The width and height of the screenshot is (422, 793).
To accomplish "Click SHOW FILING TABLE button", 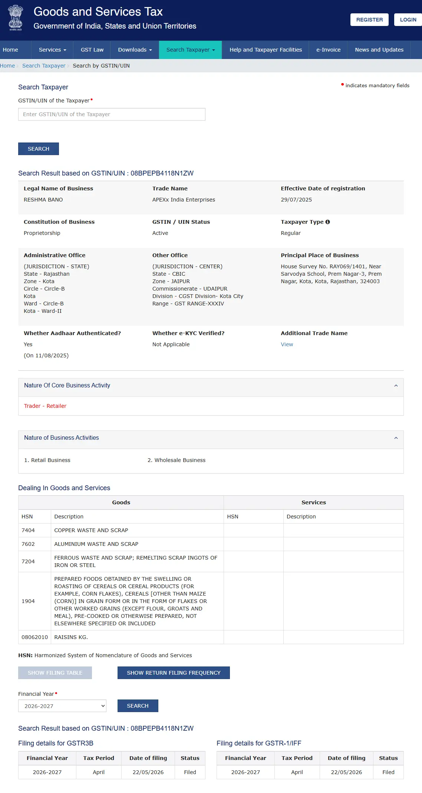I will 55,673.
